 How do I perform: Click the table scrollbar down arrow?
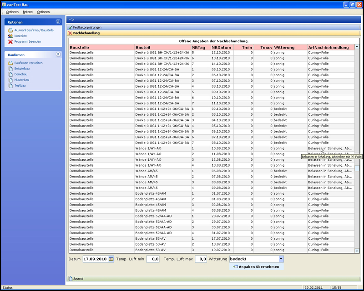[357, 251]
